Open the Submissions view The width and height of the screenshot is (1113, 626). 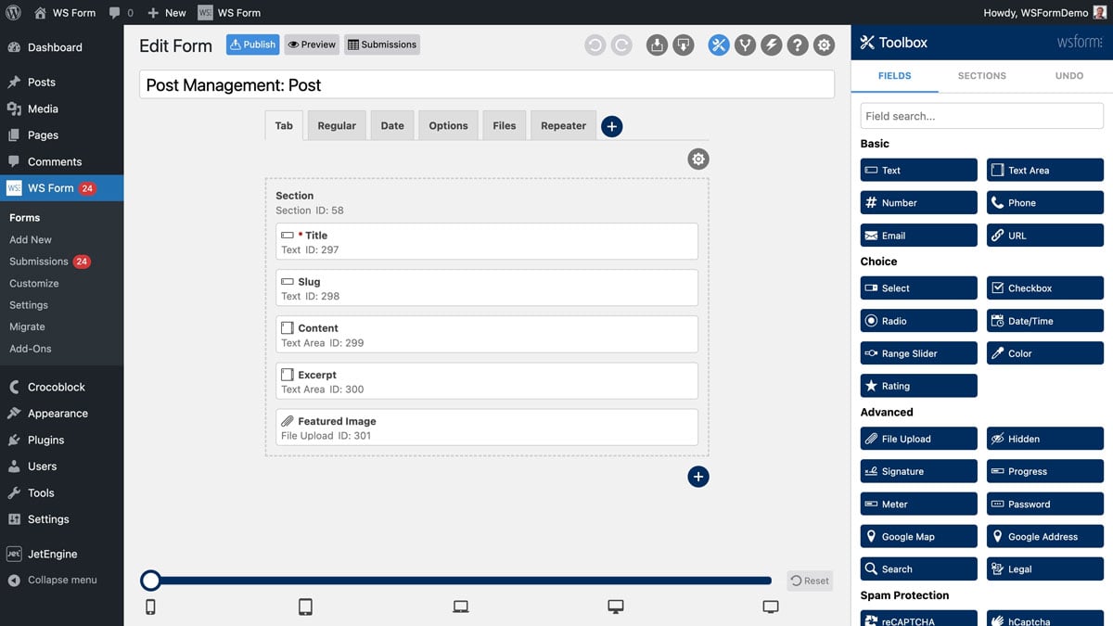pyautogui.click(x=381, y=44)
